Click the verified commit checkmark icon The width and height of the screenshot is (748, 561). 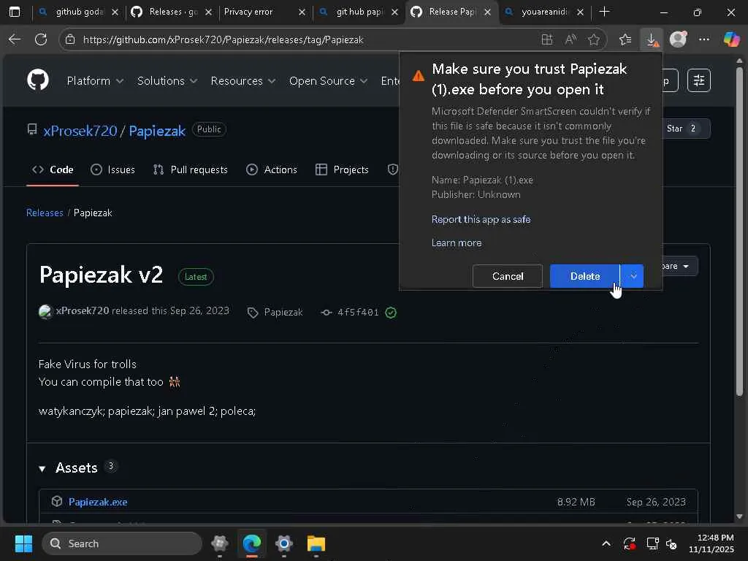click(391, 313)
